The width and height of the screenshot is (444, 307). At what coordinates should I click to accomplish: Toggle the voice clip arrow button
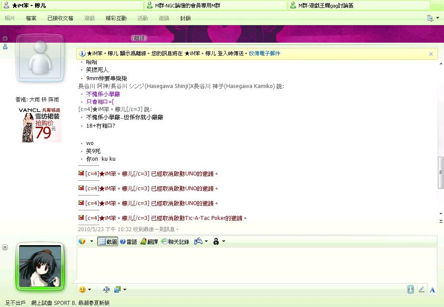[410, 290]
